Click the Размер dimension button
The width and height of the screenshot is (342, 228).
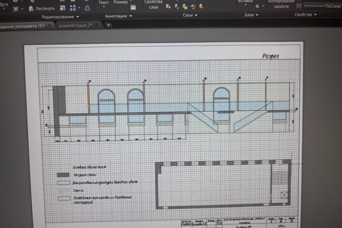(x=121, y=2)
